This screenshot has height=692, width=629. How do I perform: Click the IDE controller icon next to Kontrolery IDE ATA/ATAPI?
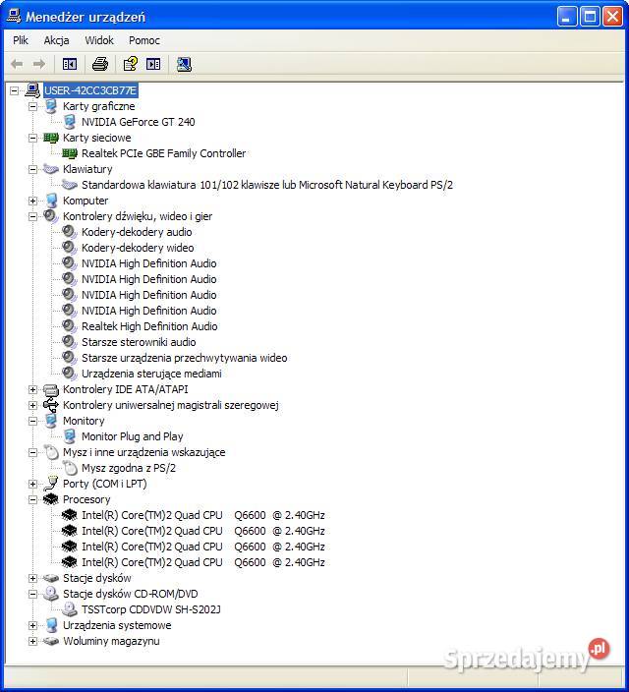[51, 389]
